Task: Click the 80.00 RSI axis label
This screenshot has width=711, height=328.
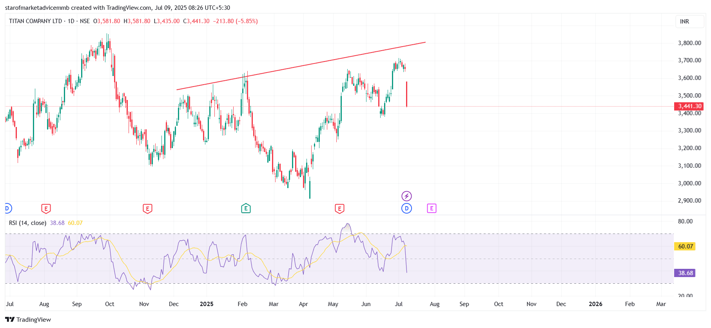Action: 685,221
